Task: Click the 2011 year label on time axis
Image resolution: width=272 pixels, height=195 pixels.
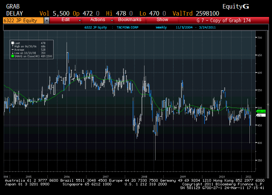Action: (x=248, y=177)
